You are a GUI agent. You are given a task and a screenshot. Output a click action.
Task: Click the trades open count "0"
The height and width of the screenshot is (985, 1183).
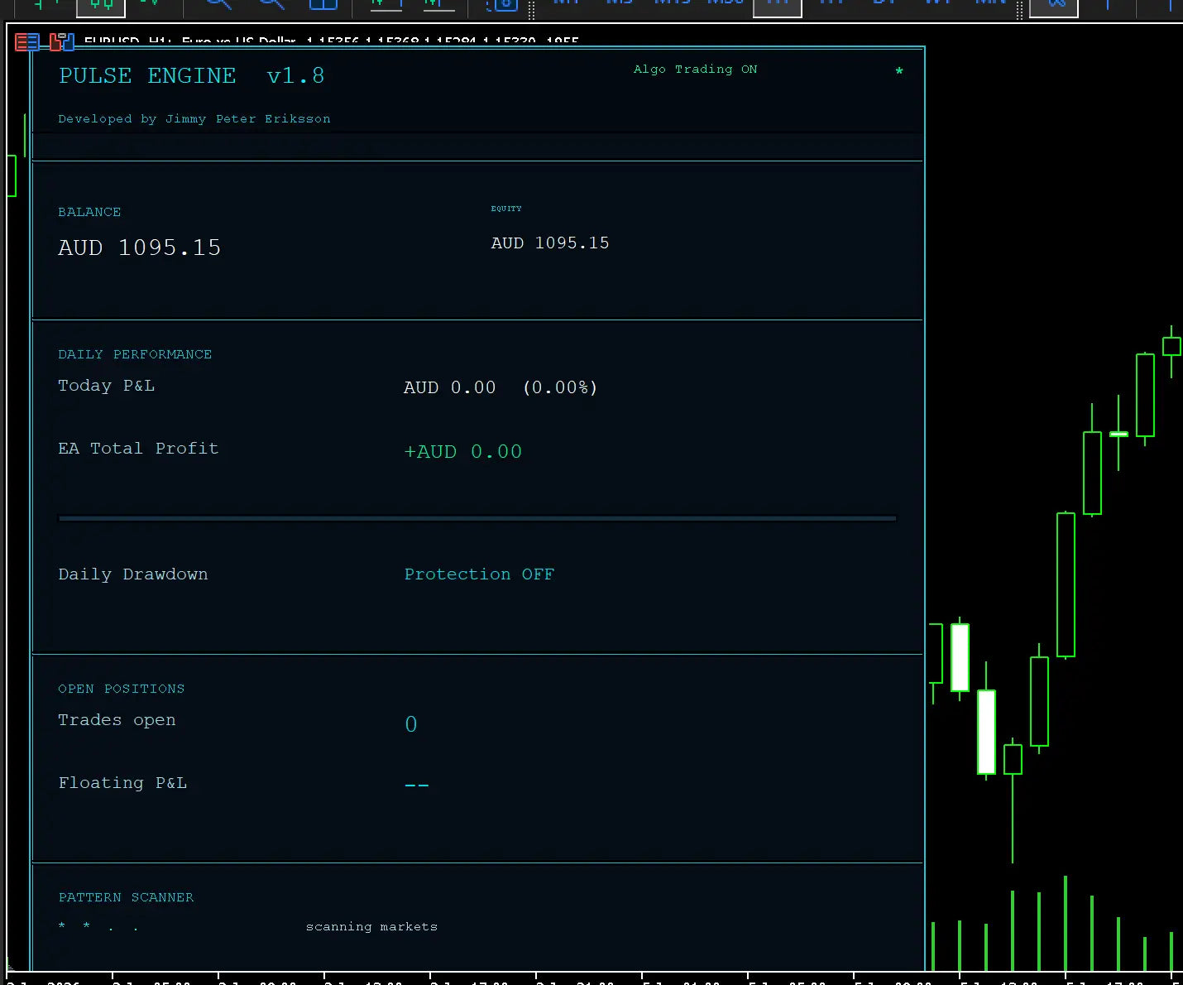pos(411,724)
